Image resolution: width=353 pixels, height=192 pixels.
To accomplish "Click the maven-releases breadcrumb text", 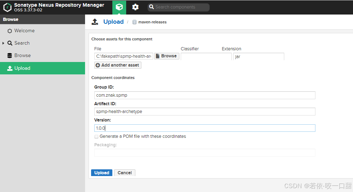I will 152,22.
